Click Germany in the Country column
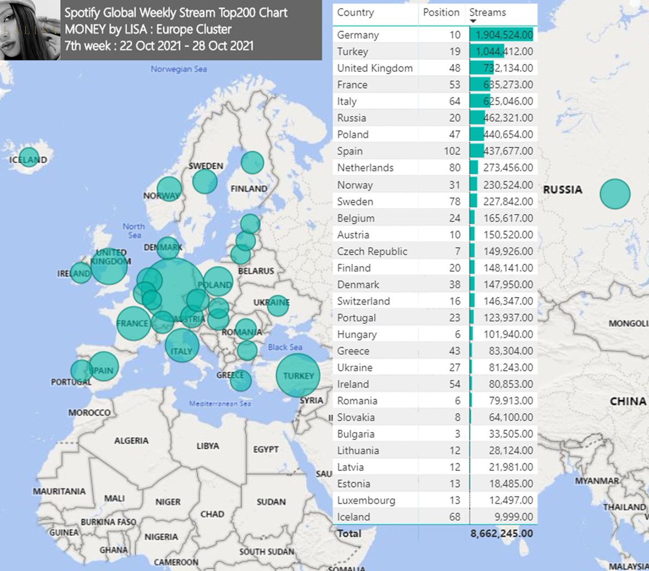Viewport: 649px width, 571px height. 358,35
